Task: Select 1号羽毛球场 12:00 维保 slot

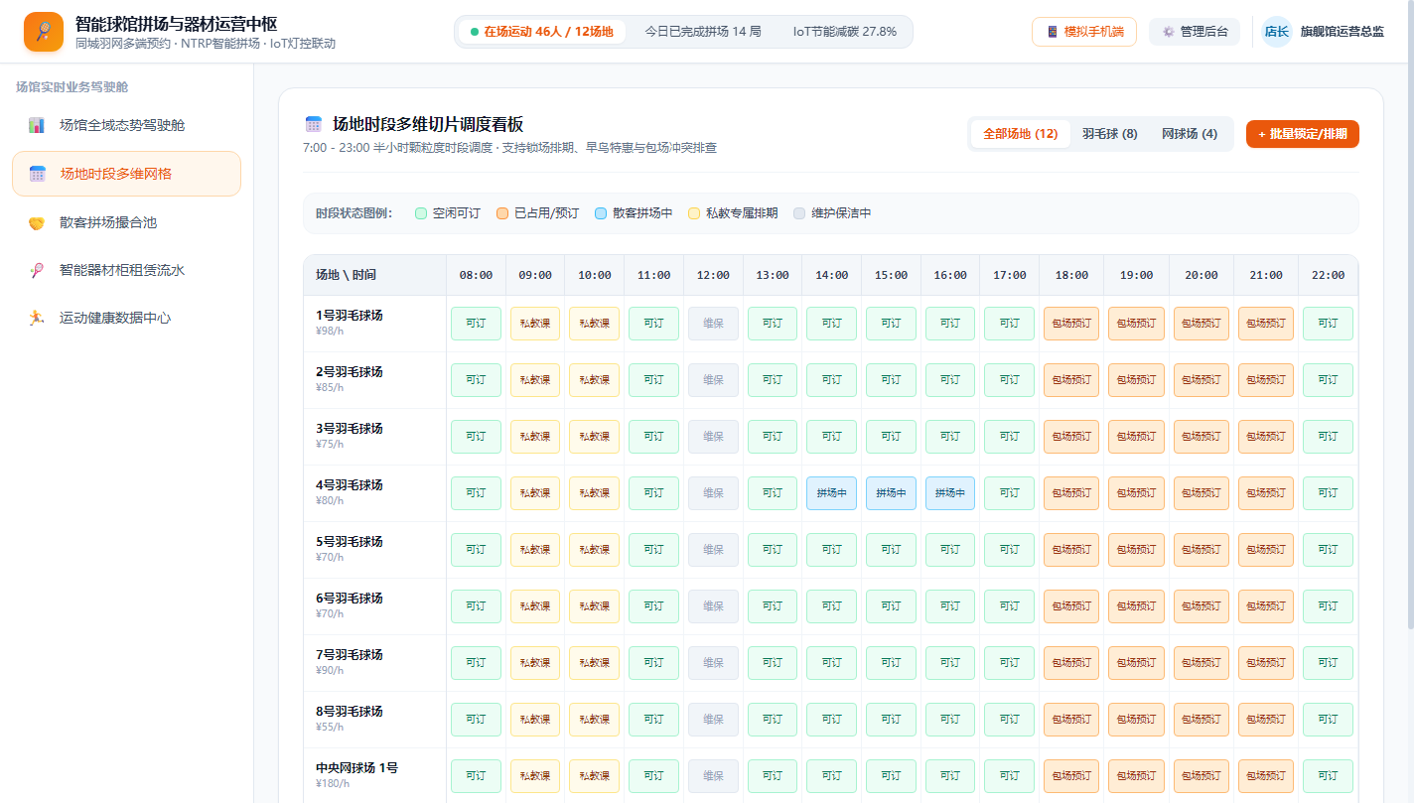Action: pos(713,324)
